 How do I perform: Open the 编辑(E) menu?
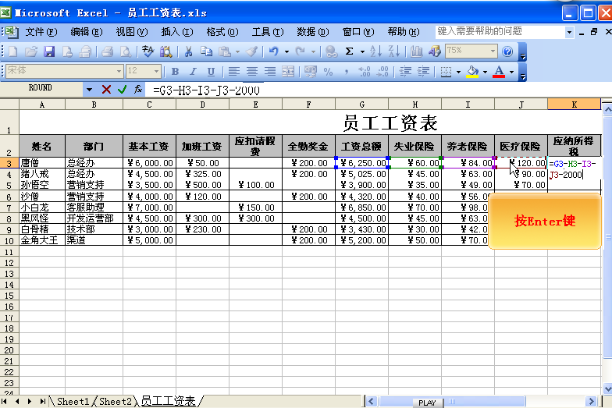point(86,31)
